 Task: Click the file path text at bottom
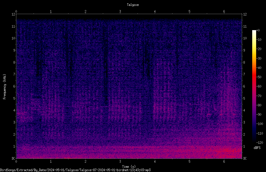click(x=75, y=170)
